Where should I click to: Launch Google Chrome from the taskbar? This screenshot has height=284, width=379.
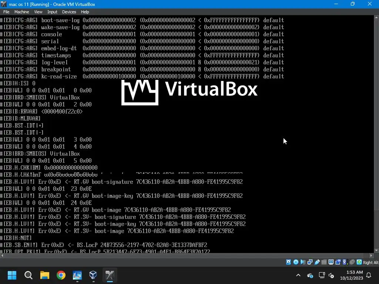[61, 275]
